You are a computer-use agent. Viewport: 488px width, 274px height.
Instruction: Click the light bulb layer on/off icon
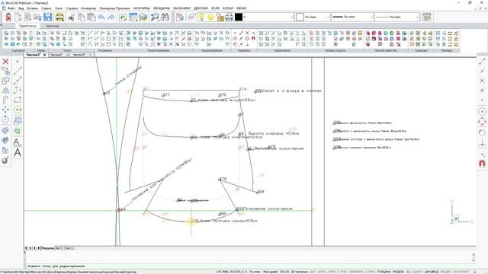pyautogui.click(x=201, y=17)
